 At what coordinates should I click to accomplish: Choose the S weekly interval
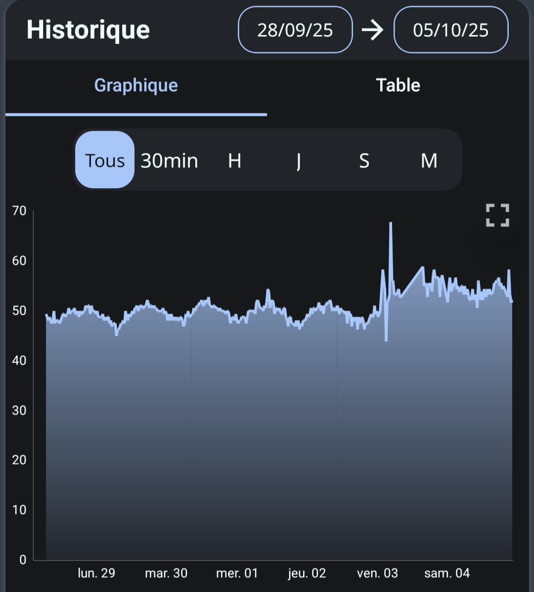click(x=364, y=160)
